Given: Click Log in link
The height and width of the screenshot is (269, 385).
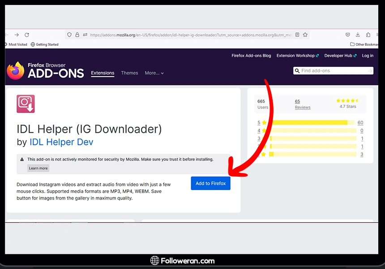Looking at the screenshot, I should tap(368, 56).
